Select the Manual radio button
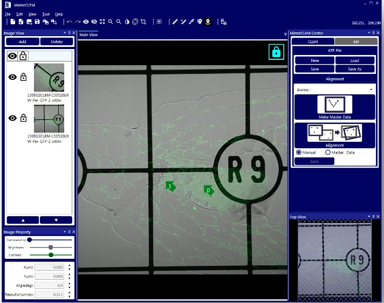This screenshot has width=384, height=303. pos(299,152)
